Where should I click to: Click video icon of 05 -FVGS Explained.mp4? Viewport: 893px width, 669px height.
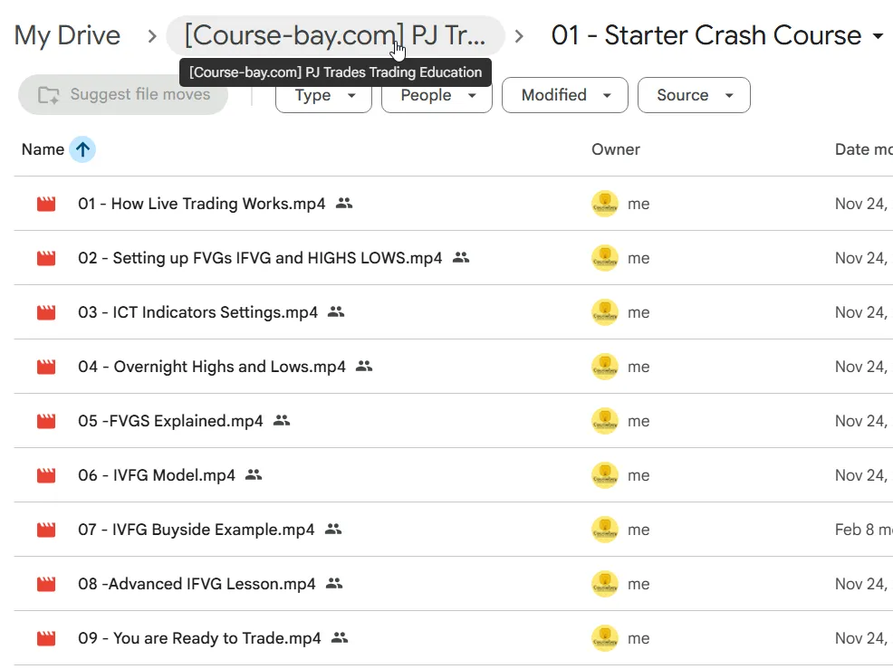46,421
